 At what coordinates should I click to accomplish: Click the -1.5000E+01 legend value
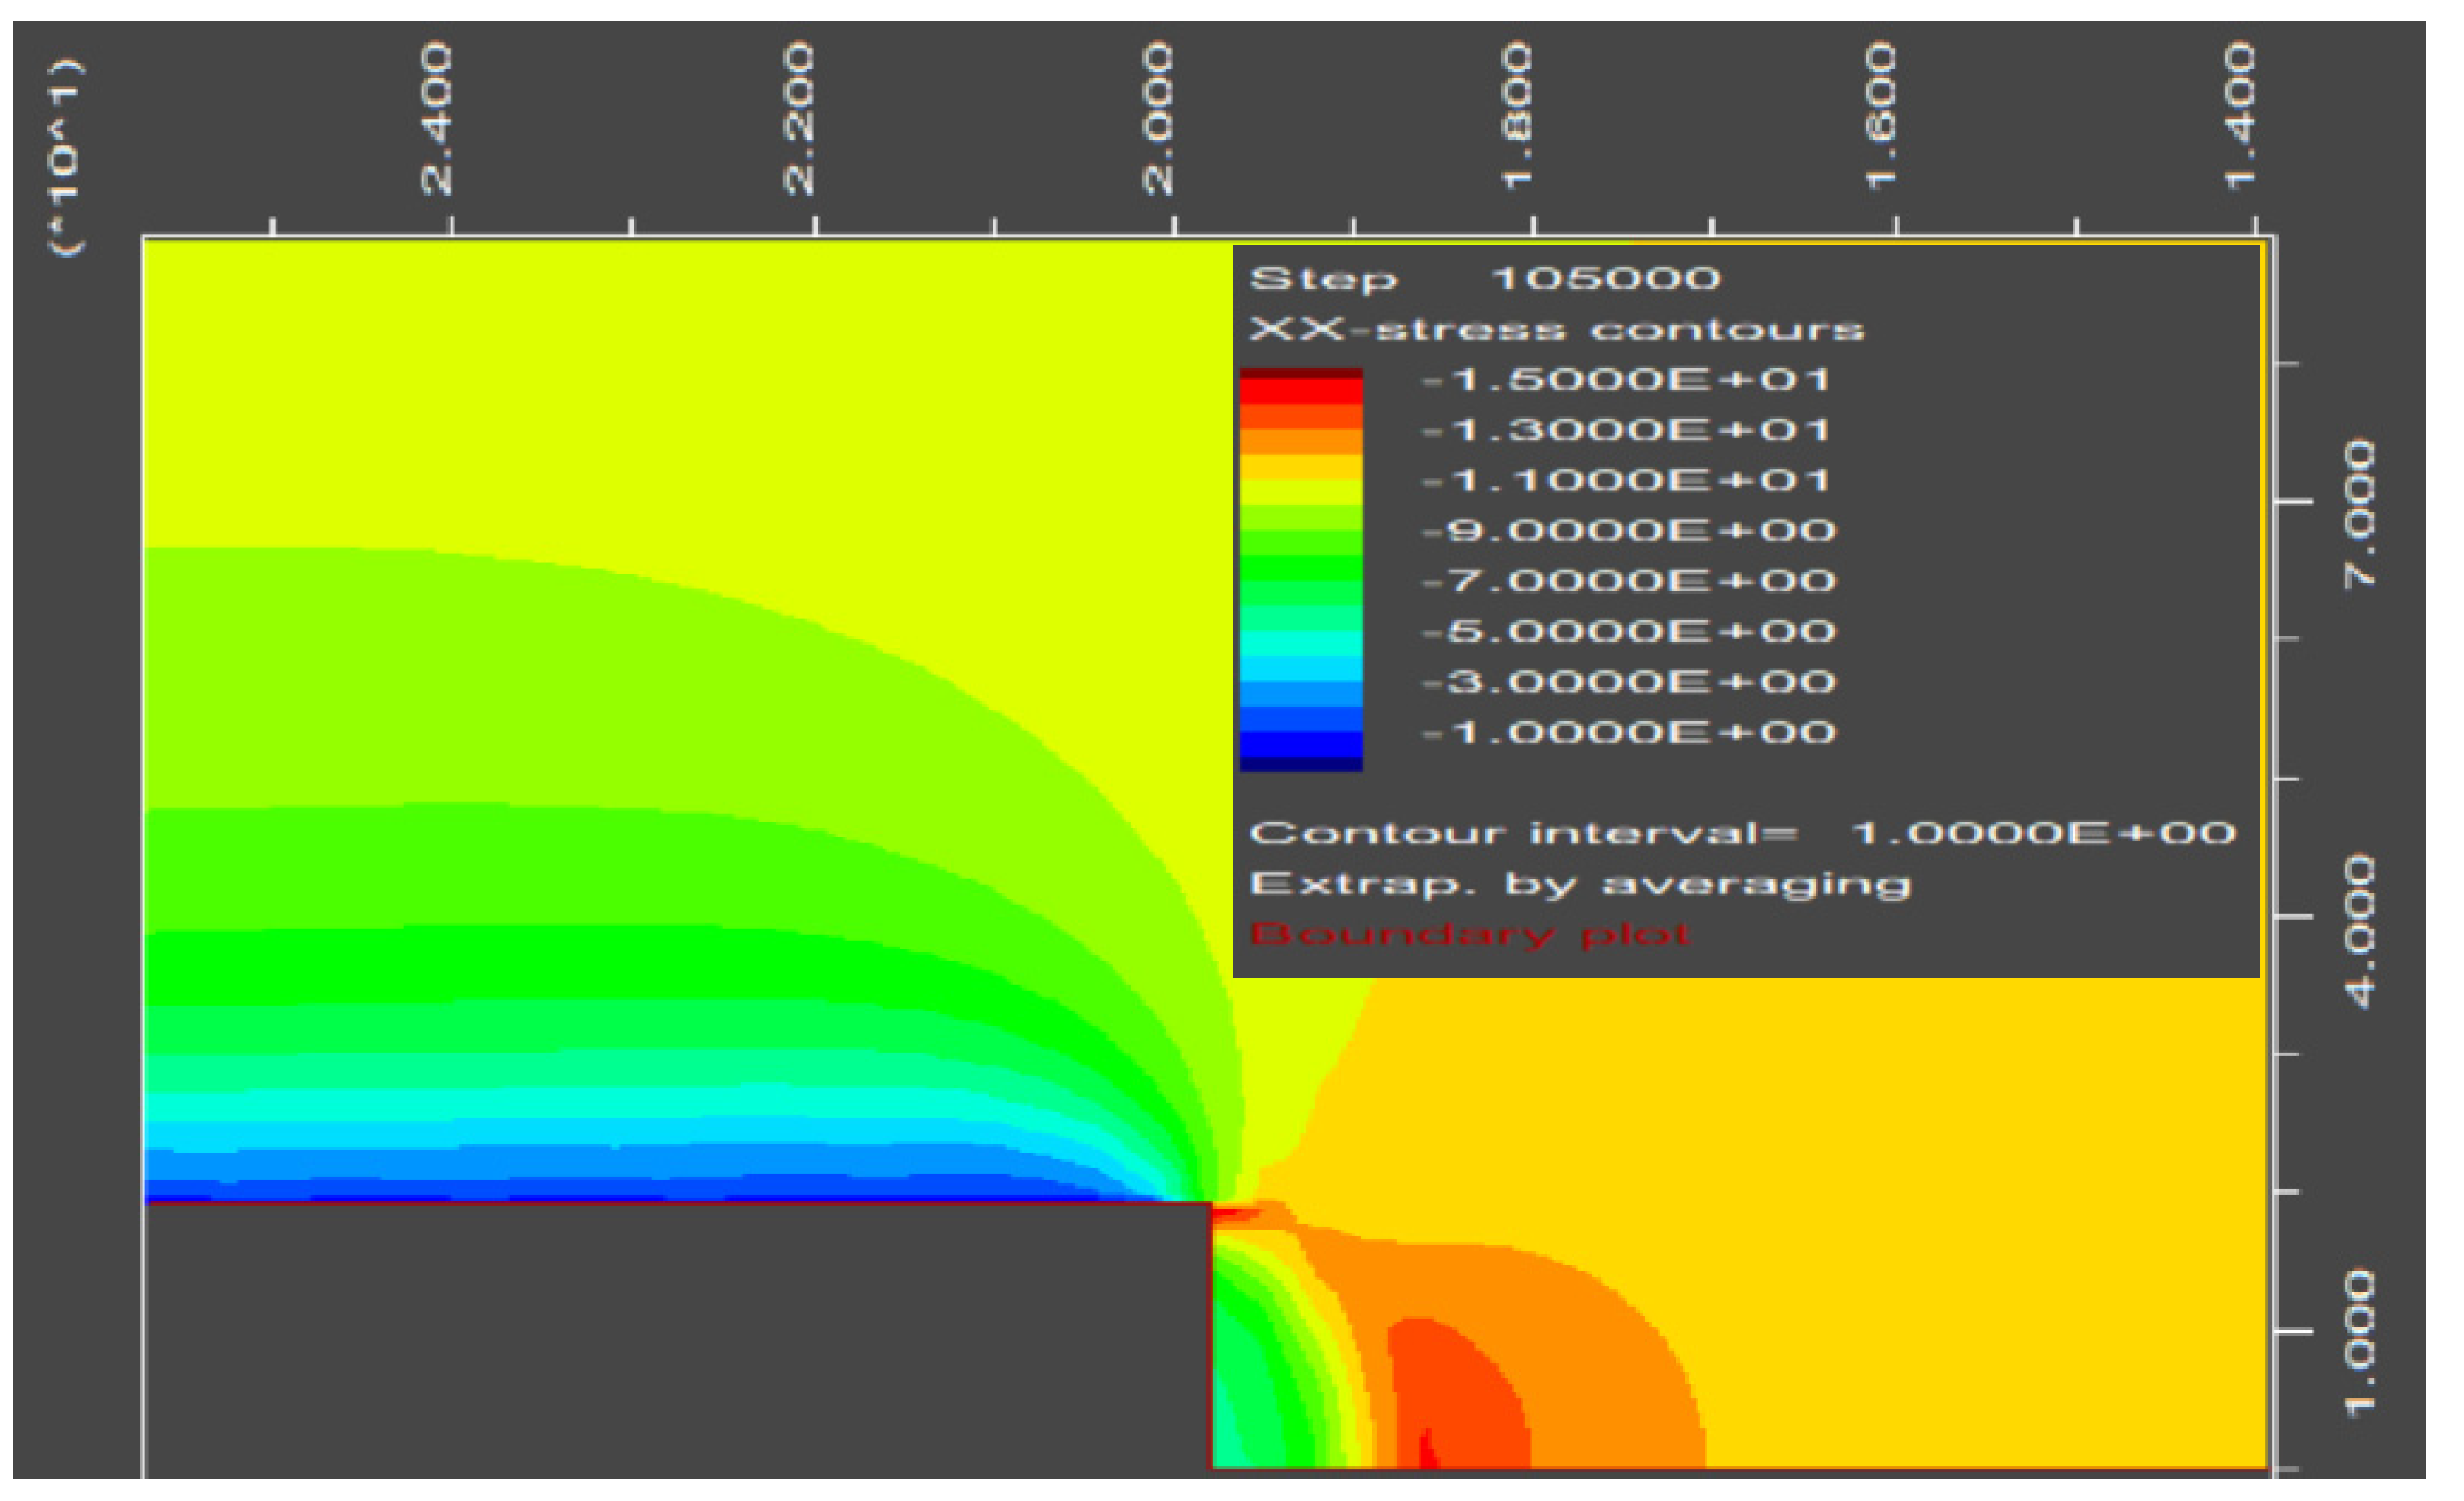click(1624, 379)
